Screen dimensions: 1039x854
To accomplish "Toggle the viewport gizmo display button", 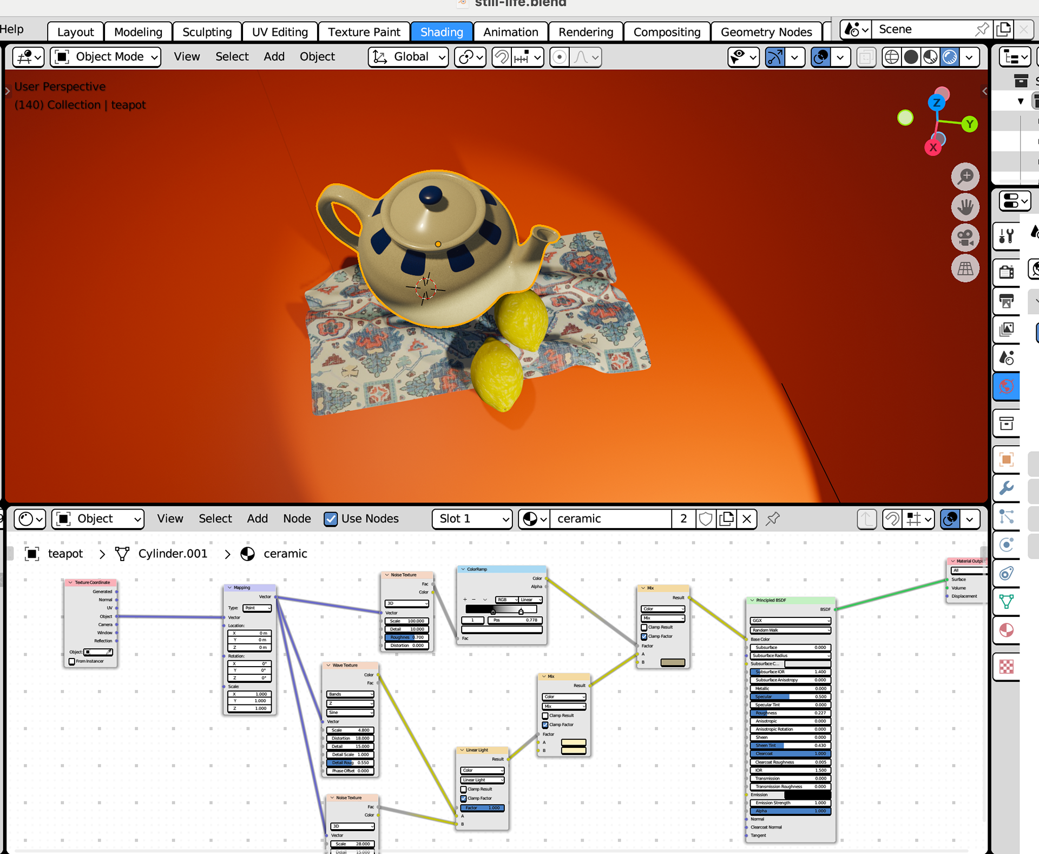I will (774, 57).
